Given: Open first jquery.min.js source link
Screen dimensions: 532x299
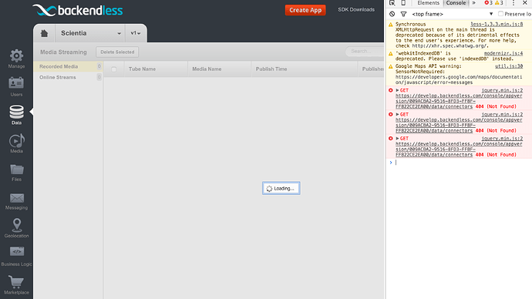Looking at the screenshot, I should (x=502, y=90).
